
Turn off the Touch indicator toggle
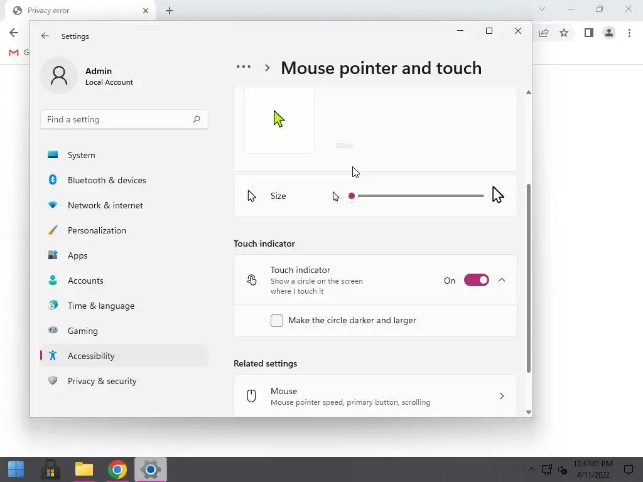(x=476, y=281)
